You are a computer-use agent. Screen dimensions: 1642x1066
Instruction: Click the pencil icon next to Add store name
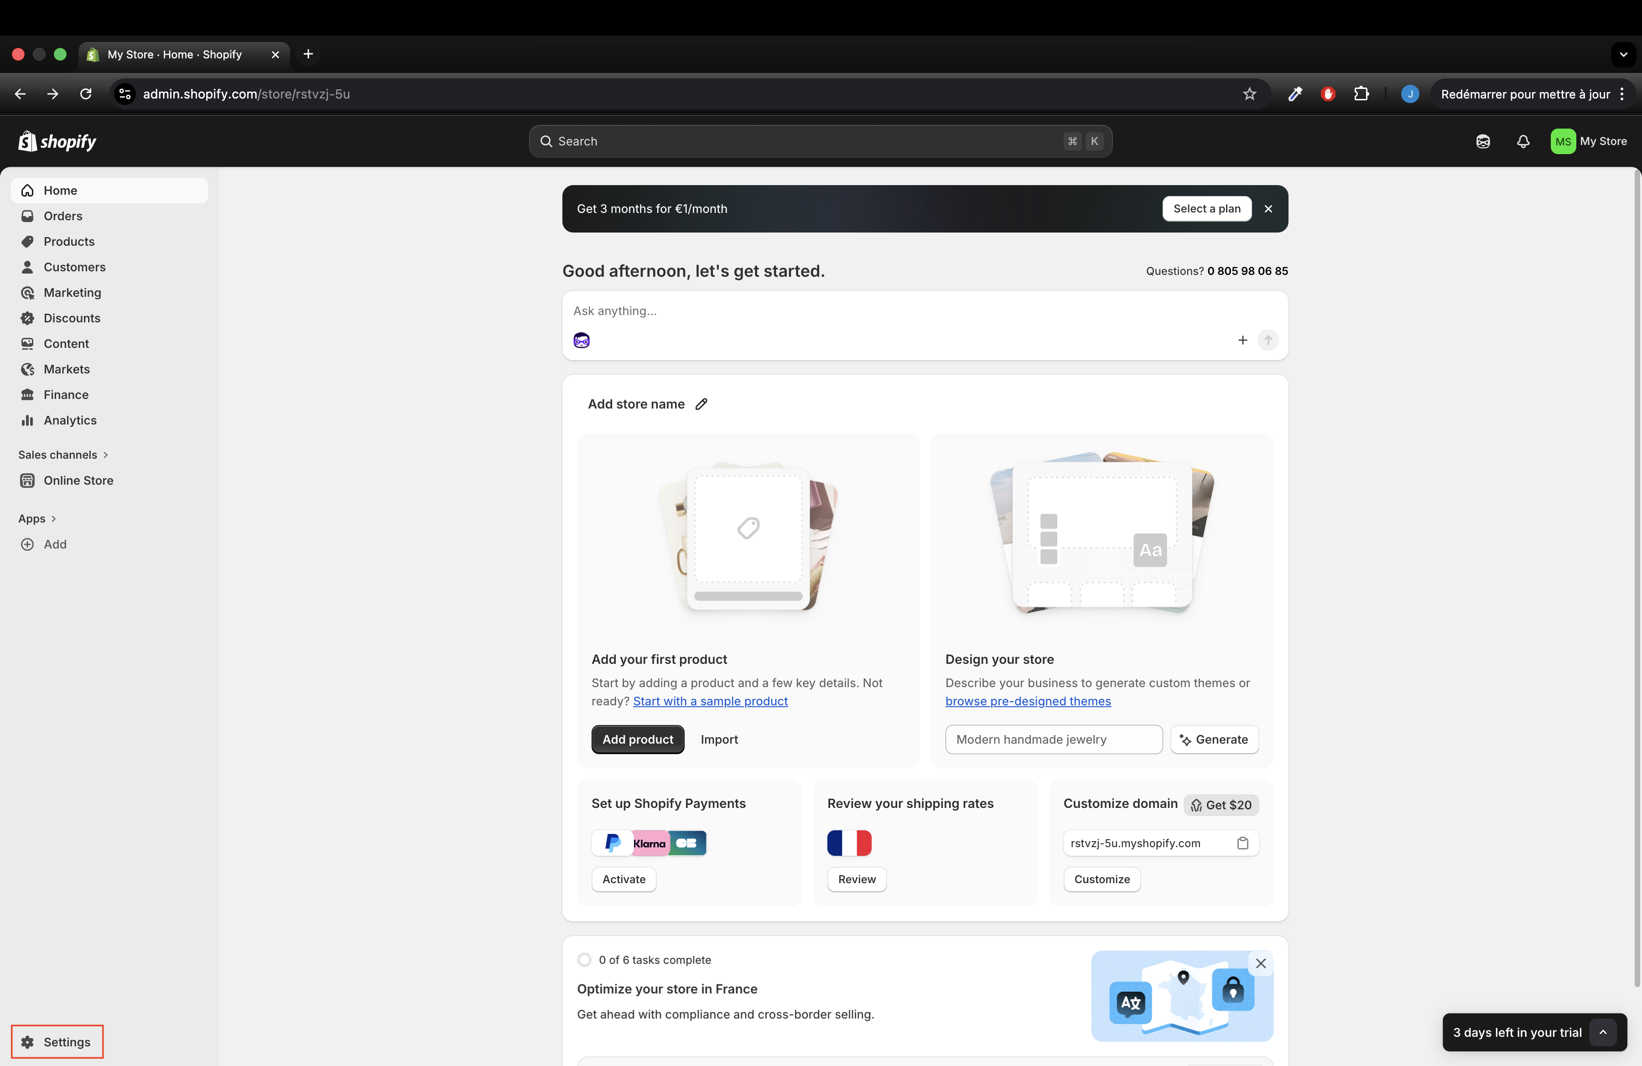pyautogui.click(x=701, y=404)
